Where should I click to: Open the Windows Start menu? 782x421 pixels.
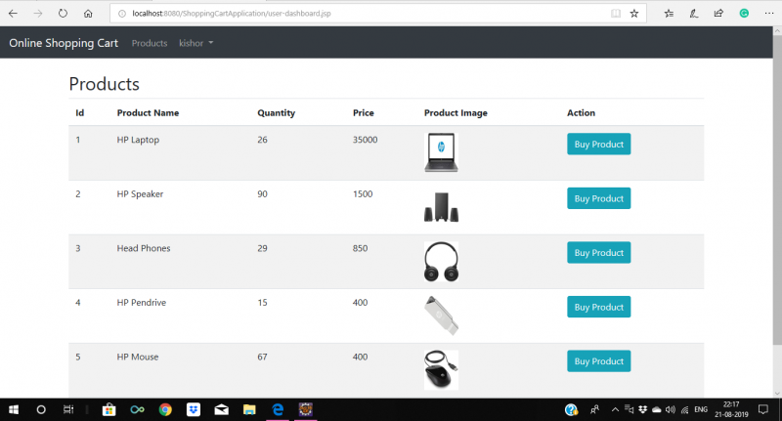click(x=14, y=409)
